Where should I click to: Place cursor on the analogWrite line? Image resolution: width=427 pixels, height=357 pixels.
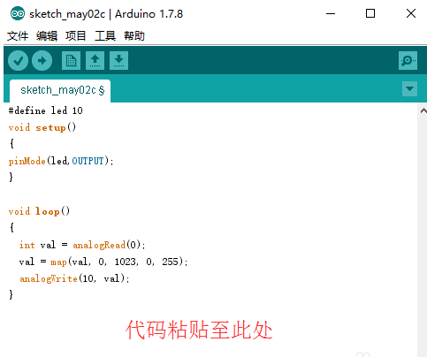tap(74, 278)
